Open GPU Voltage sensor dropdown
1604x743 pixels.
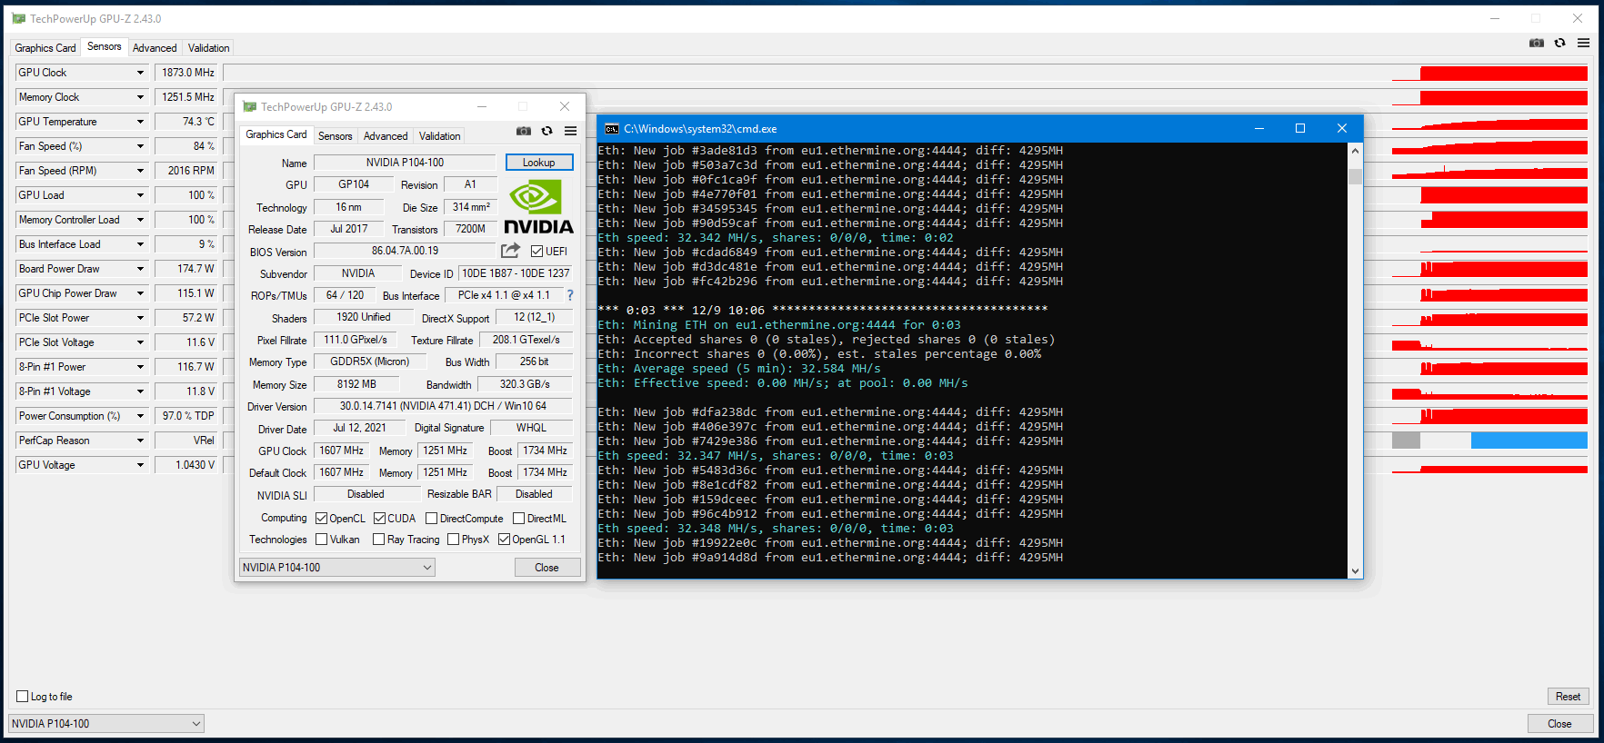coord(140,465)
